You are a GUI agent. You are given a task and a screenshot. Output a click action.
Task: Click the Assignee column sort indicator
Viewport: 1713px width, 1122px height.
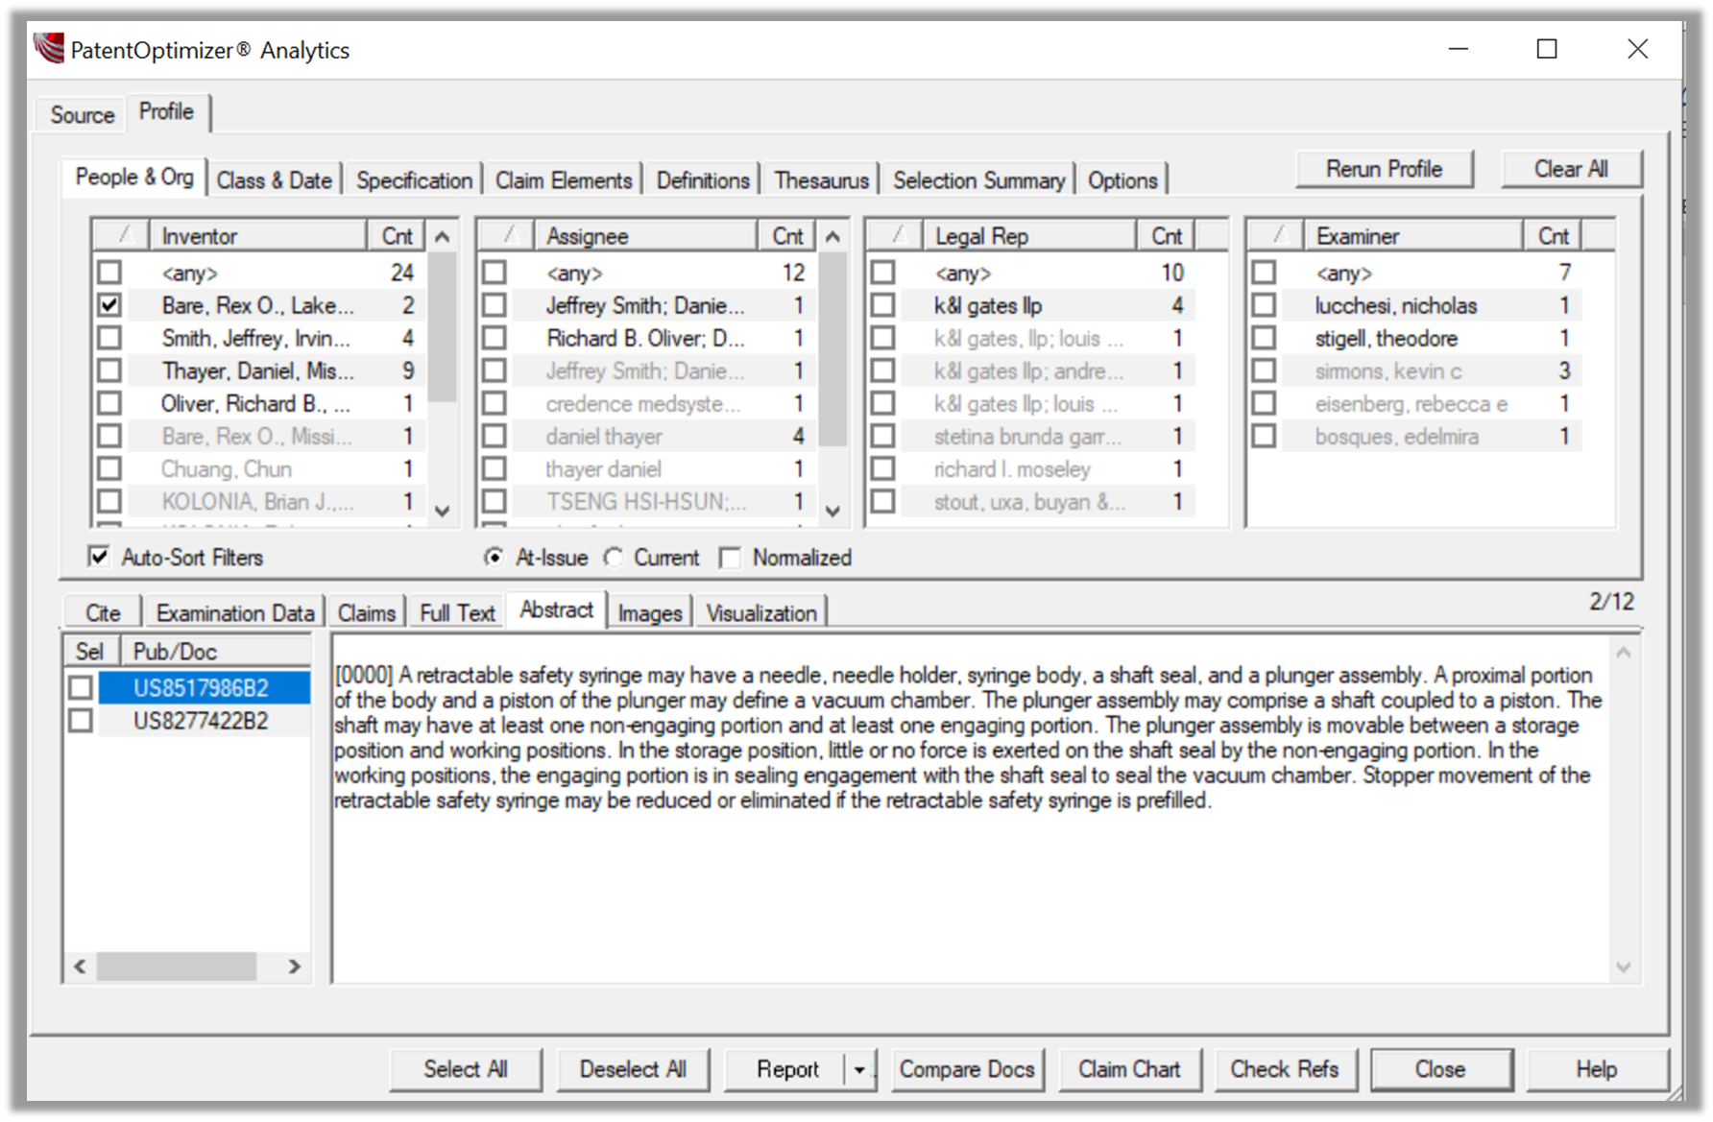pos(508,235)
